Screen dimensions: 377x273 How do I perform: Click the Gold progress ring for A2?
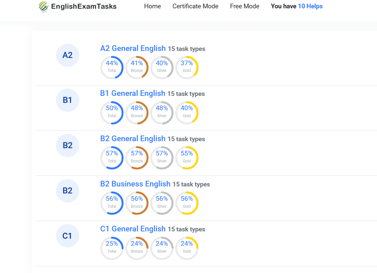tap(187, 67)
